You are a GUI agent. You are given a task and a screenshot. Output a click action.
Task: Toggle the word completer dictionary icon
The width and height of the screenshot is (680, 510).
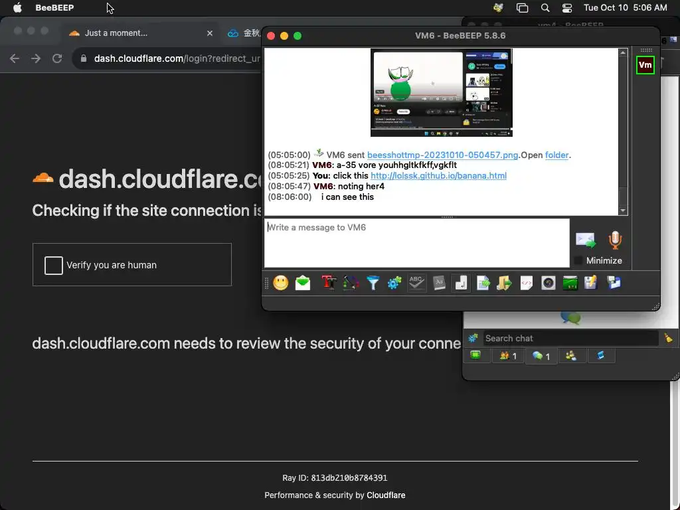(439, 283)
